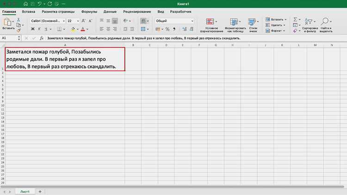Click the increase font size icon
Screen dimensions: 347x195
[83, 21]
